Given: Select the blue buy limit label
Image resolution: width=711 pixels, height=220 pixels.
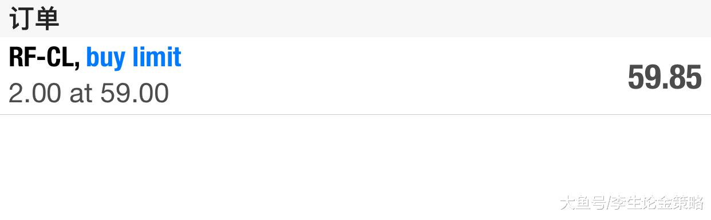Looking at the screenshot, I should [x=133, y=57].
